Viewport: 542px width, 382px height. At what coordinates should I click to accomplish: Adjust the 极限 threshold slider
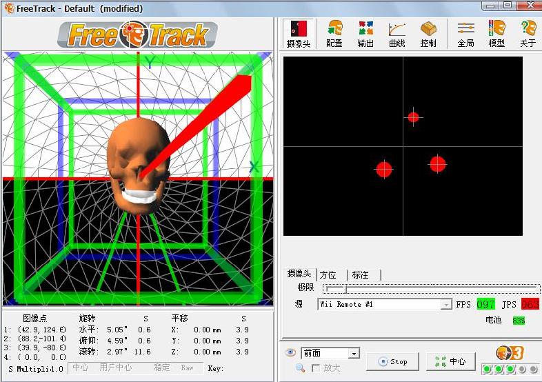coord(431,288)
